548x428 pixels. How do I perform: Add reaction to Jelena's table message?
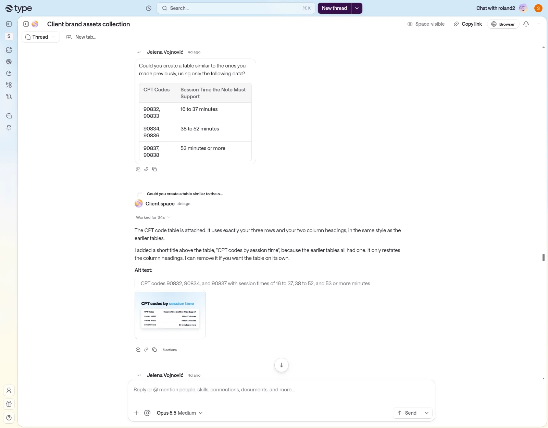click(x=138, y=169)
